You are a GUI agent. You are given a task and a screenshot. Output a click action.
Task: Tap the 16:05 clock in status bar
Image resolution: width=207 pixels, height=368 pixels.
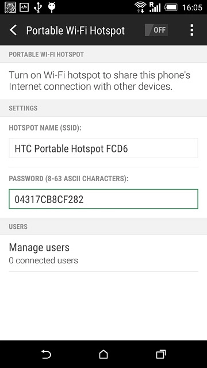point(192,7)
